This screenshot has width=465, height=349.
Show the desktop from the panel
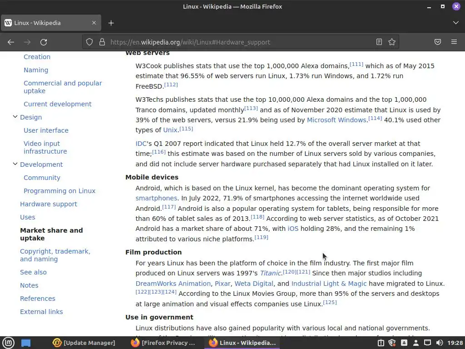[x=26, y=343]
